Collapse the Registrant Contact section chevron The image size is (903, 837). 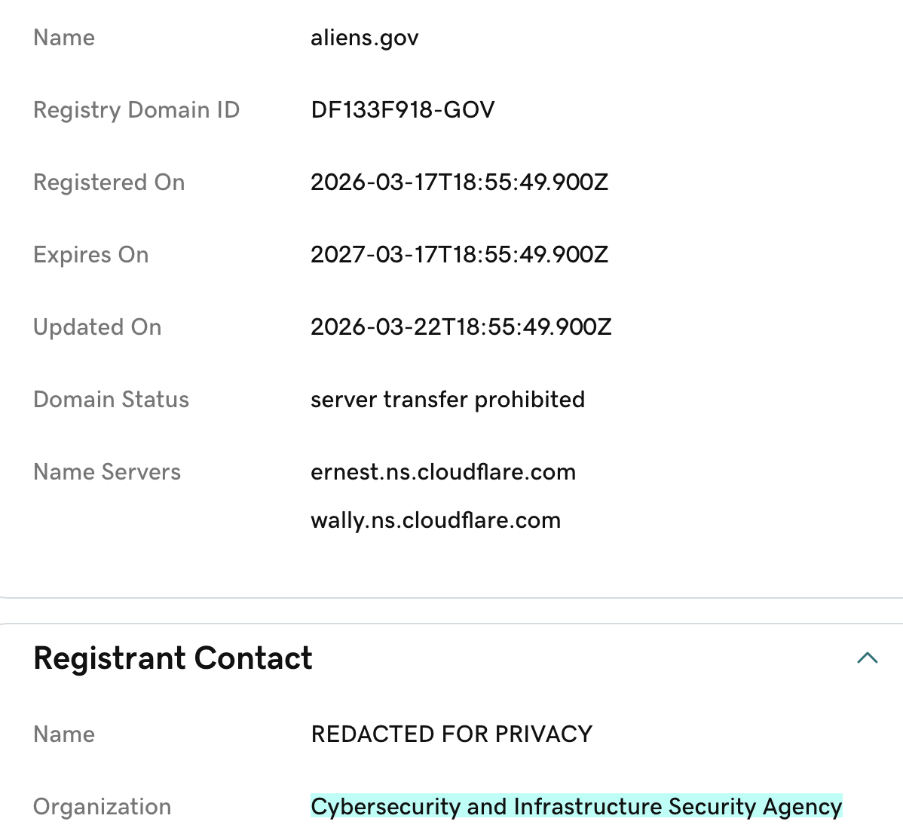tap(868, 658)
